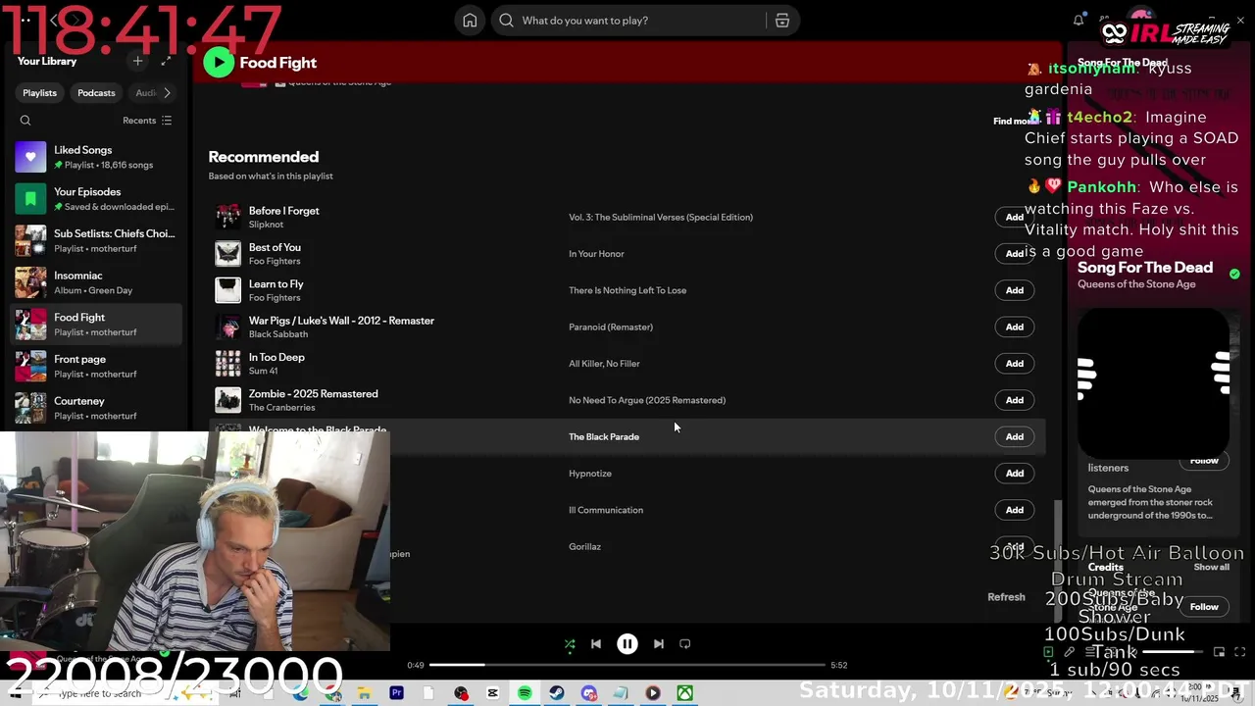Filter library by Playlists
Image resolution: width=1255 pixels, height=706 pixels.
point(40,93)
